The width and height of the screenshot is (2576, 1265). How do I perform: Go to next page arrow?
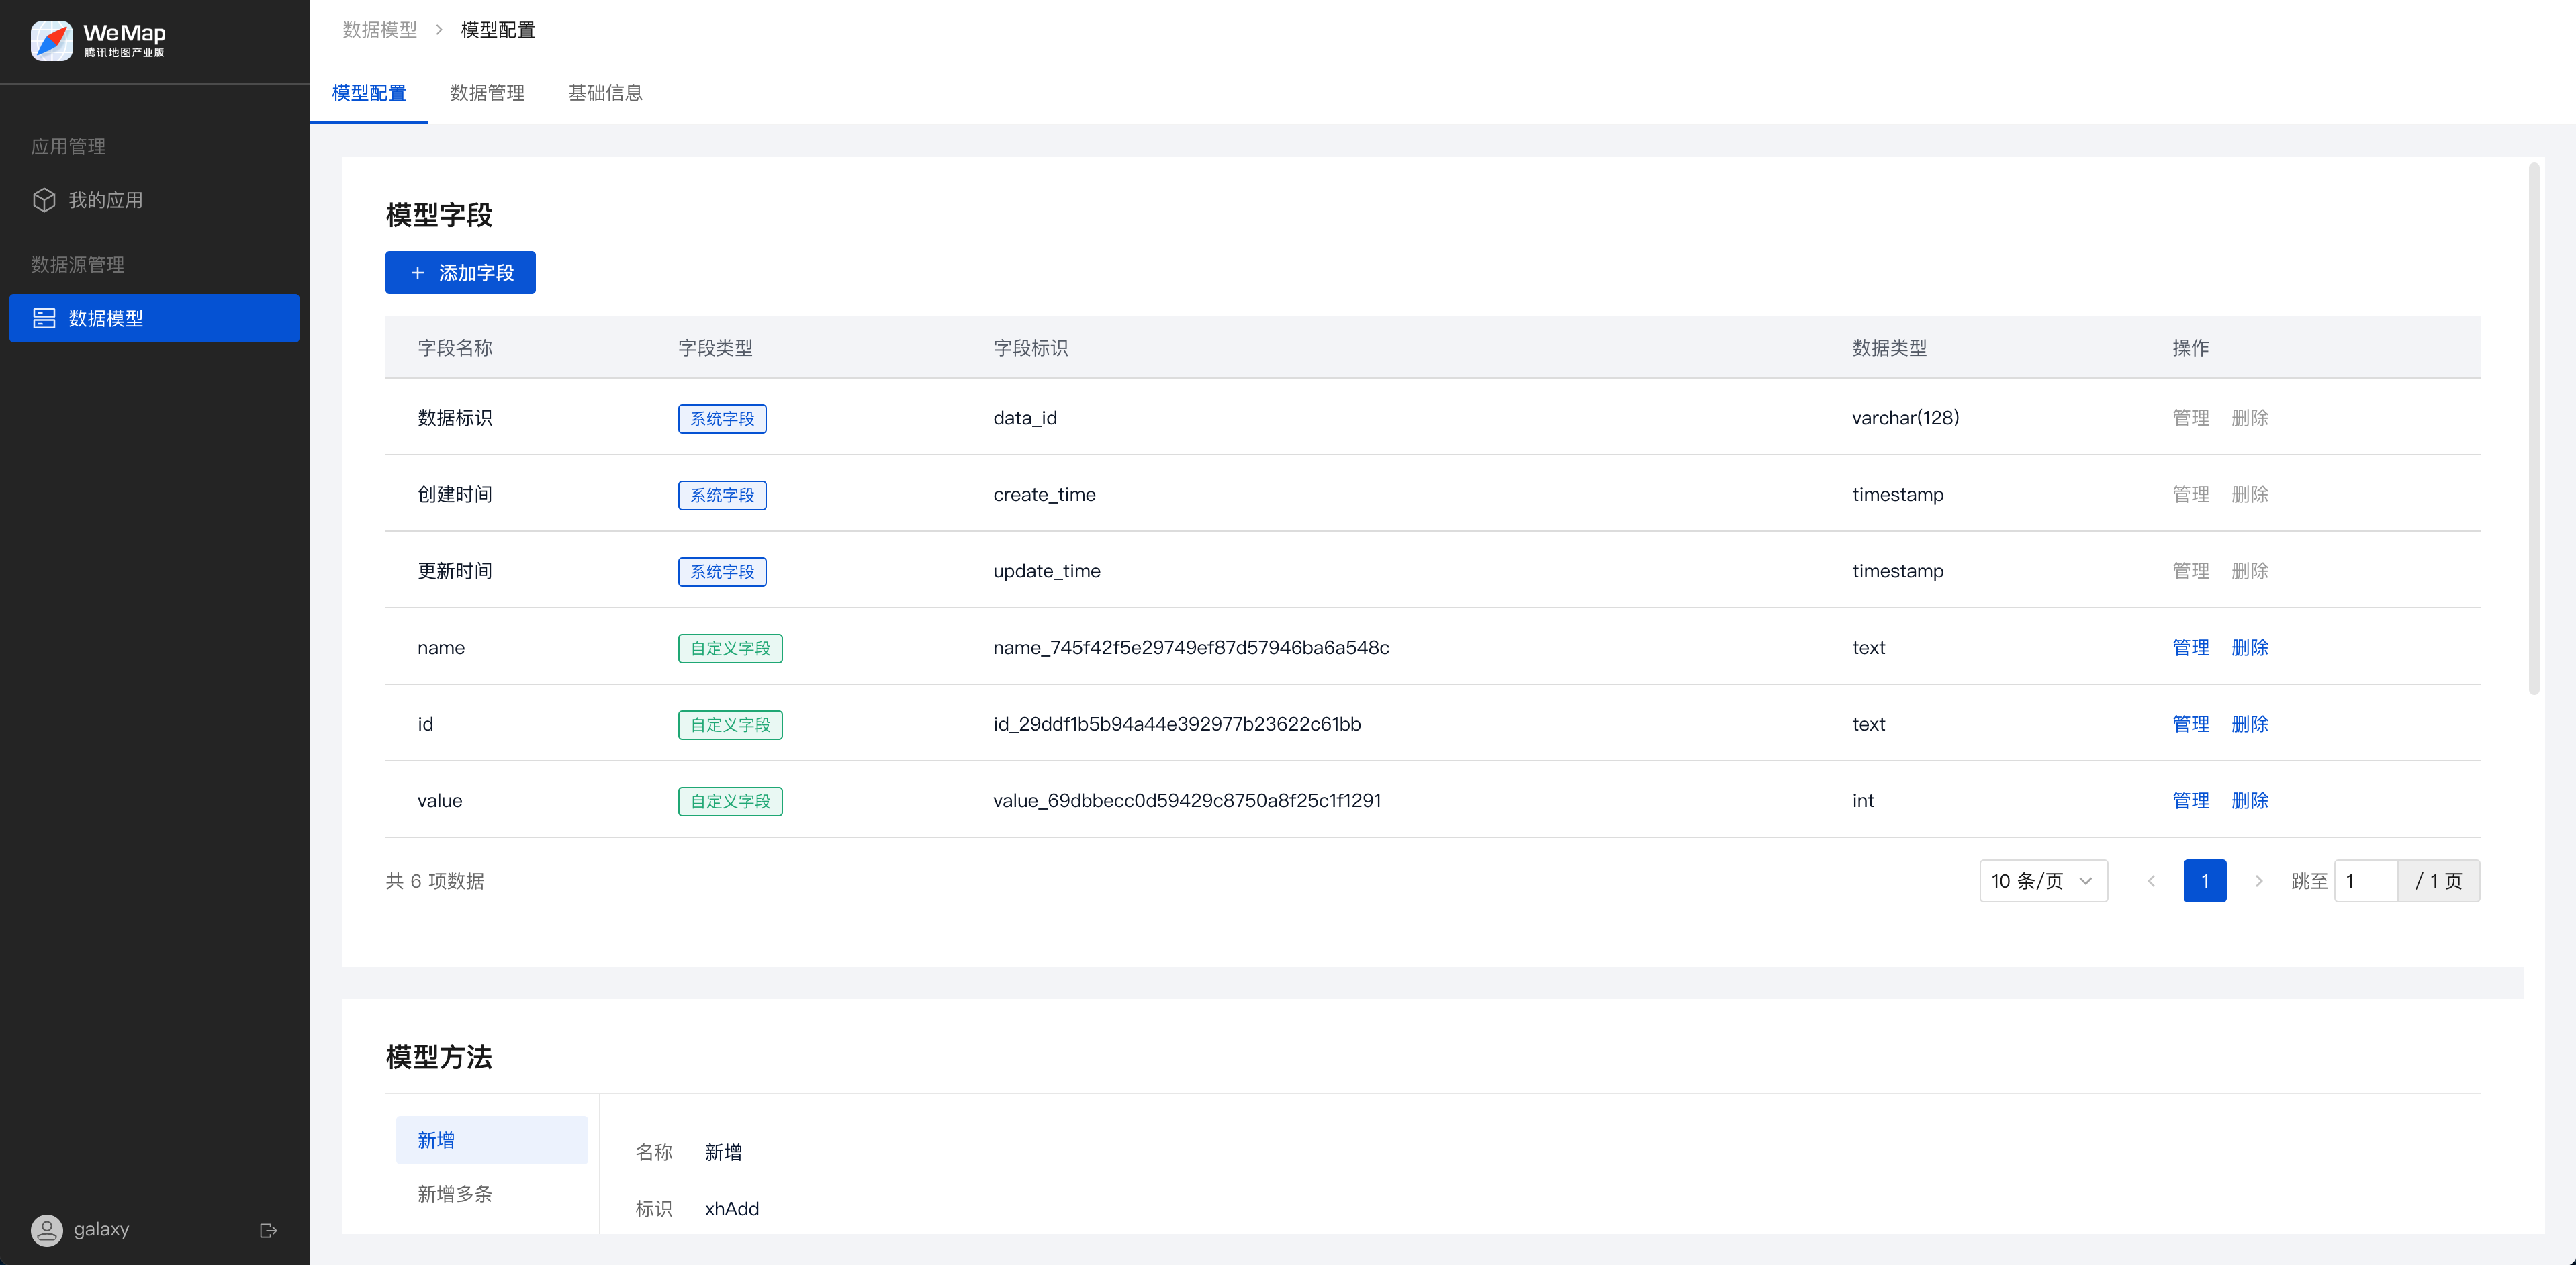point(2259,881)
